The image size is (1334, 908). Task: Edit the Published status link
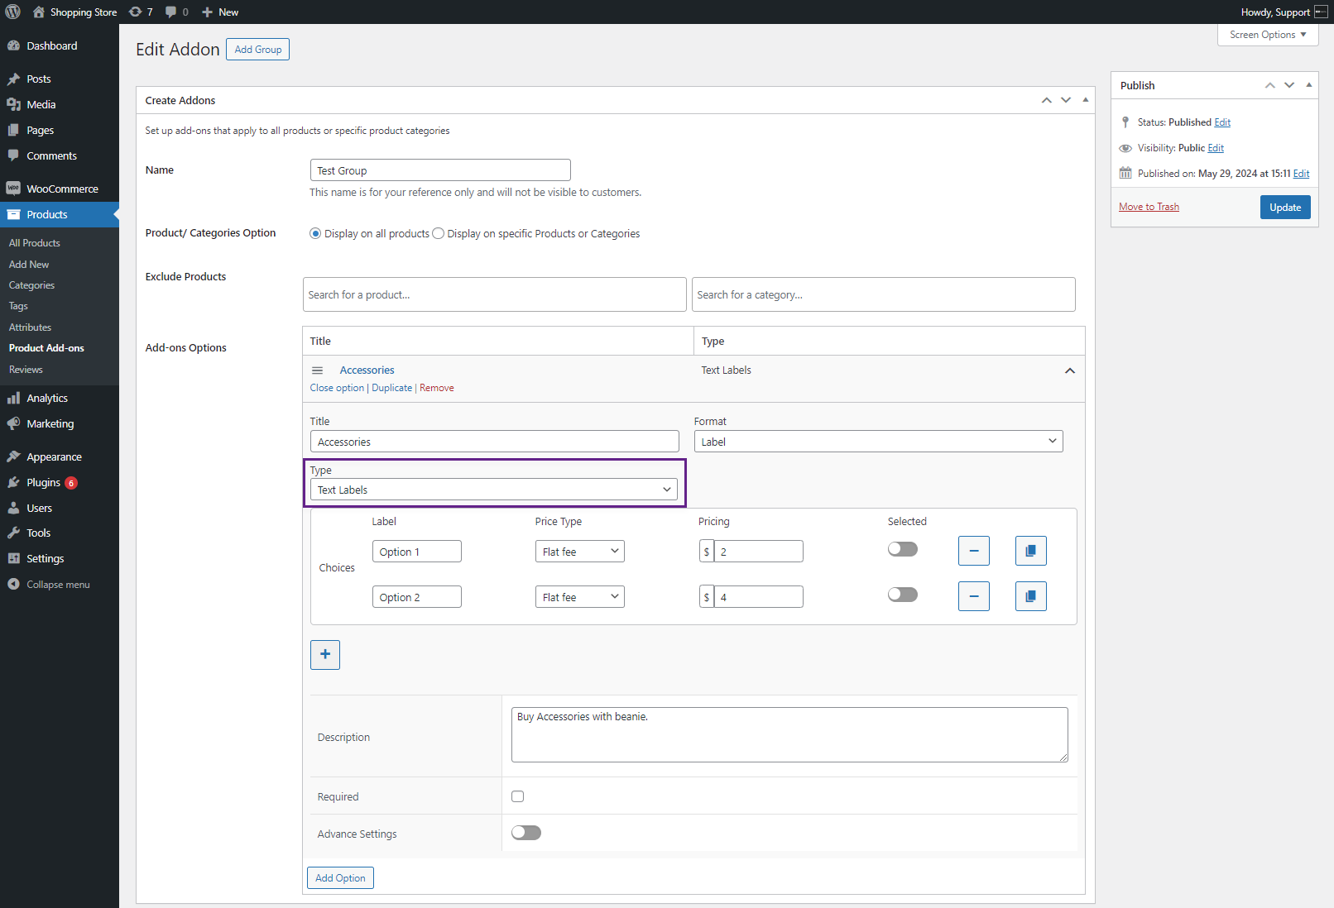[x=1222, y=122]
